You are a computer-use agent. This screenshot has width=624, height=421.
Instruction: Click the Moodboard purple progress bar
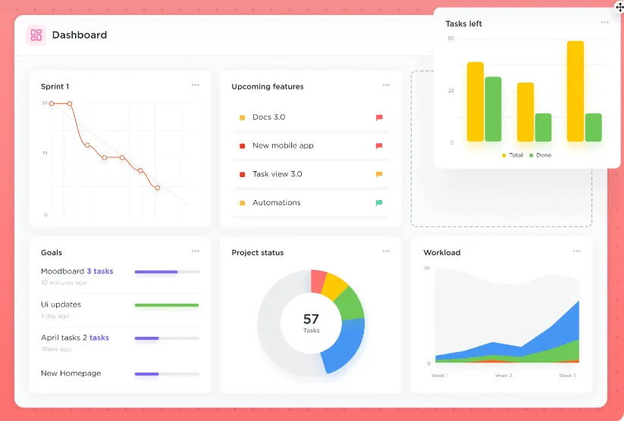[x=156, y=272]
